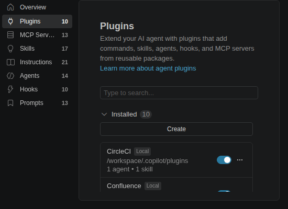Disable the CircleCI plugin toggle

coord(224,160)
